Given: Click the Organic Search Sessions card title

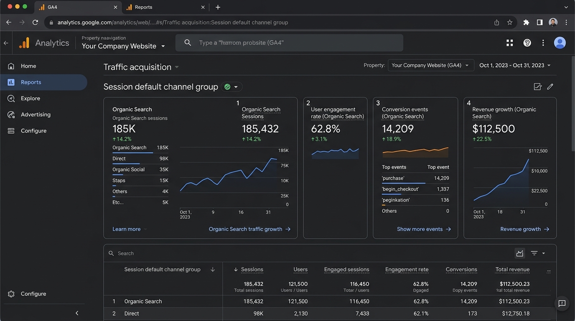Looking at the screenshot, I should (x=261, y=113).
